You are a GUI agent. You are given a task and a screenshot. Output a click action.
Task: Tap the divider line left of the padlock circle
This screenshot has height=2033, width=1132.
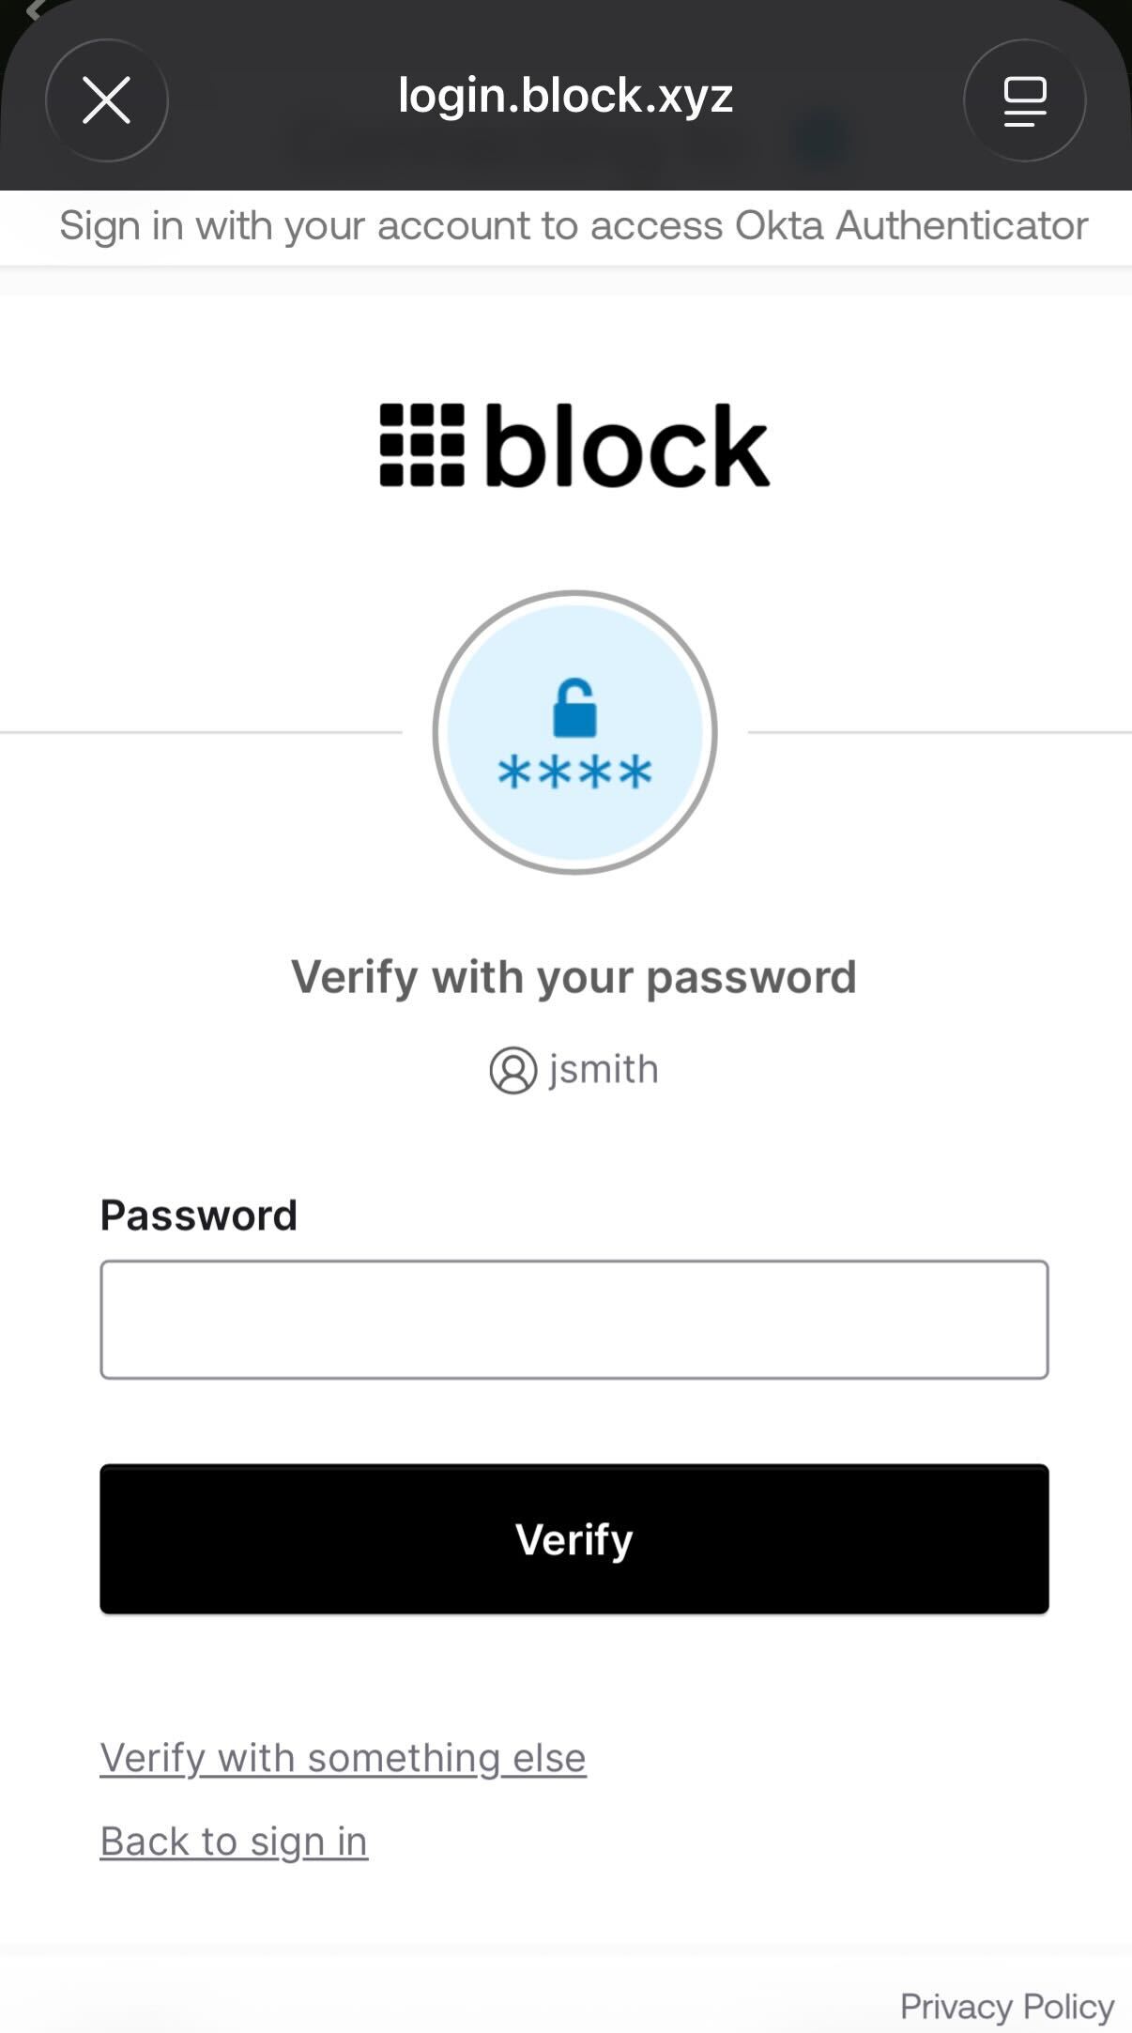coord(201,731)
